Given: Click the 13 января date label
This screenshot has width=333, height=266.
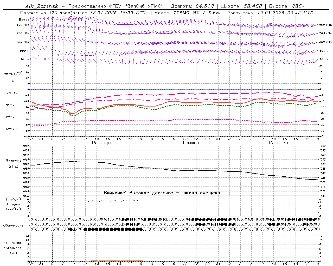Looking at the screenshot, I should (x=101, y=143).
